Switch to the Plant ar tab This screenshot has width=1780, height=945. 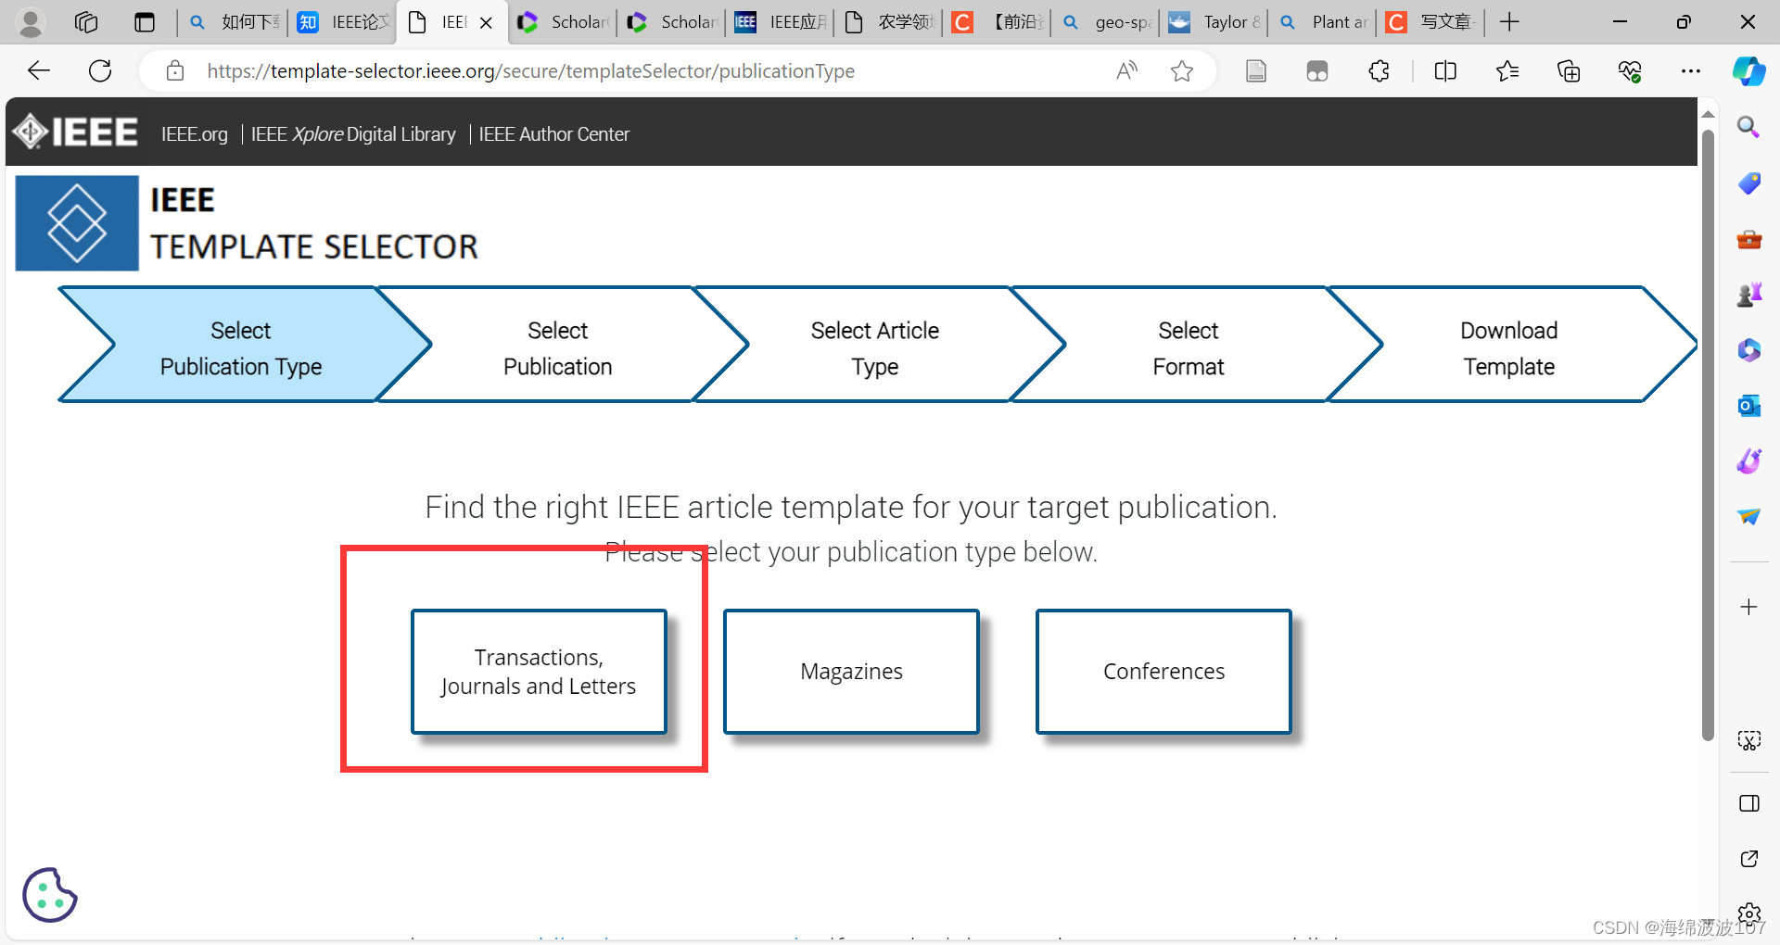[x=1324, y=22]
